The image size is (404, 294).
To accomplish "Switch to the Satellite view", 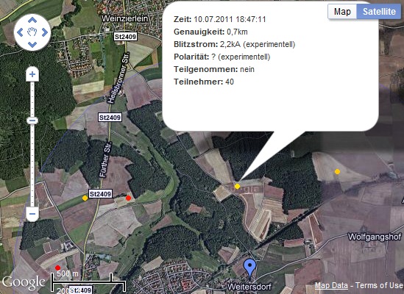I will pos(379,12).
